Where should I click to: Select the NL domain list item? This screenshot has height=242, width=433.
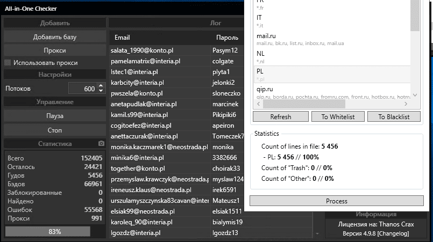(x=332, y=57)
